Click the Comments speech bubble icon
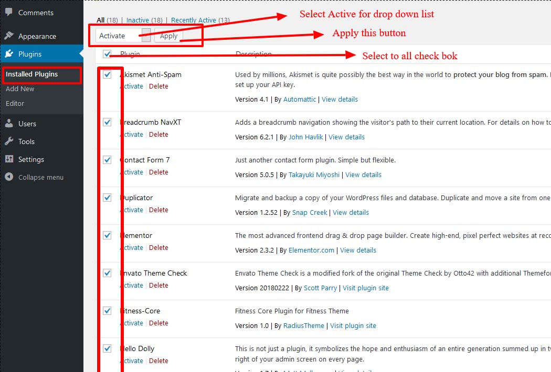Image resolution: width=551 pixels, height=372 pixels. 9,12
